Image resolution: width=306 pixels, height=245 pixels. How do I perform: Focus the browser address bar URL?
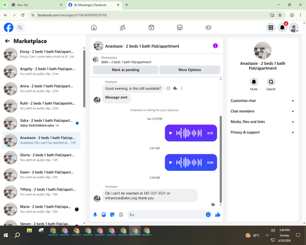tap(72, 15)
